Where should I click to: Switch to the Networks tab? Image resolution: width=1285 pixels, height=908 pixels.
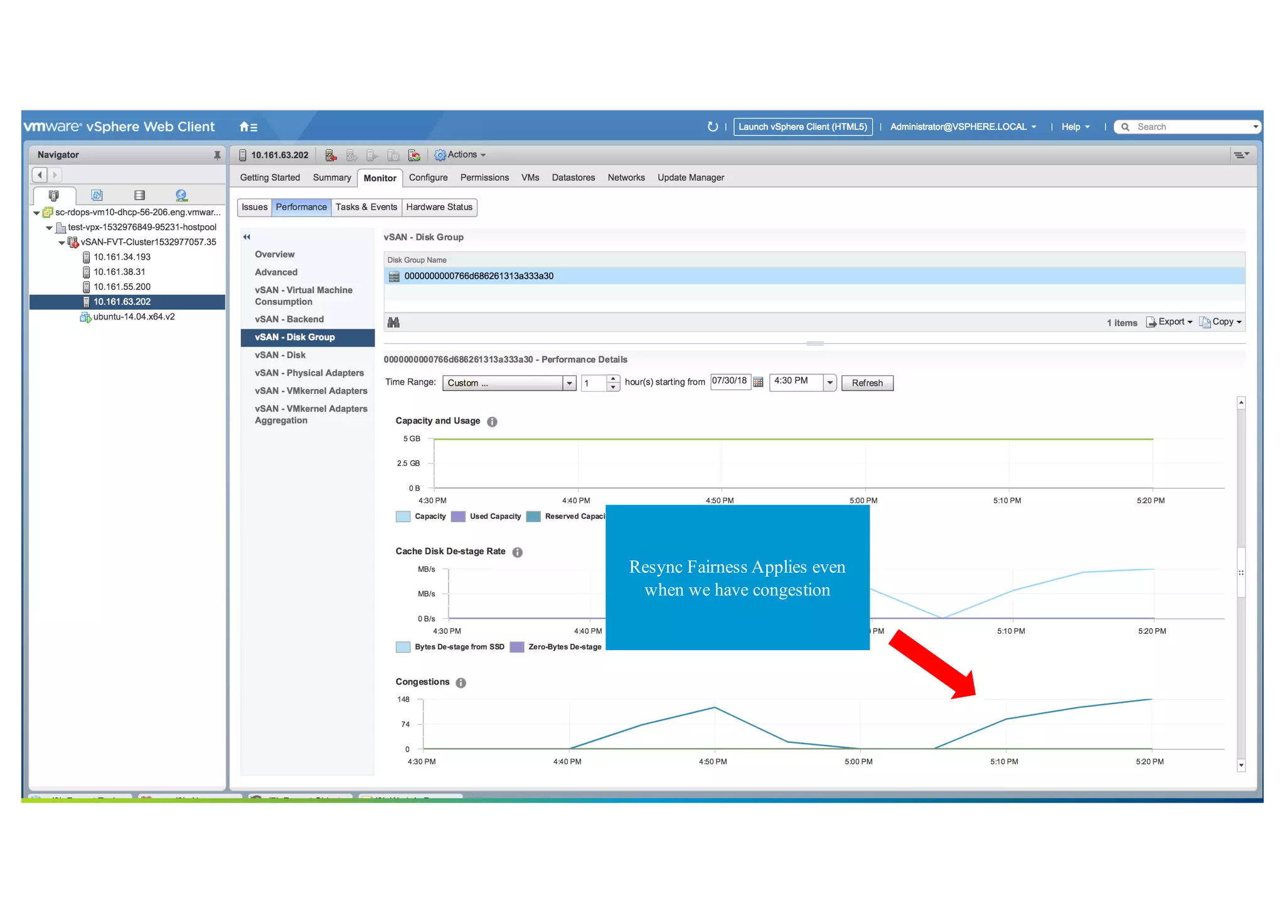coord(626,178)
